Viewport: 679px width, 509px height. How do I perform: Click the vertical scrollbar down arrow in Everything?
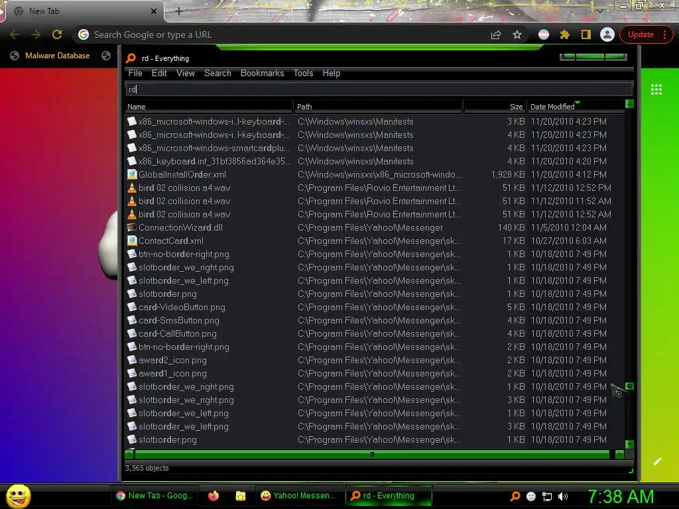tap(630, 445)
